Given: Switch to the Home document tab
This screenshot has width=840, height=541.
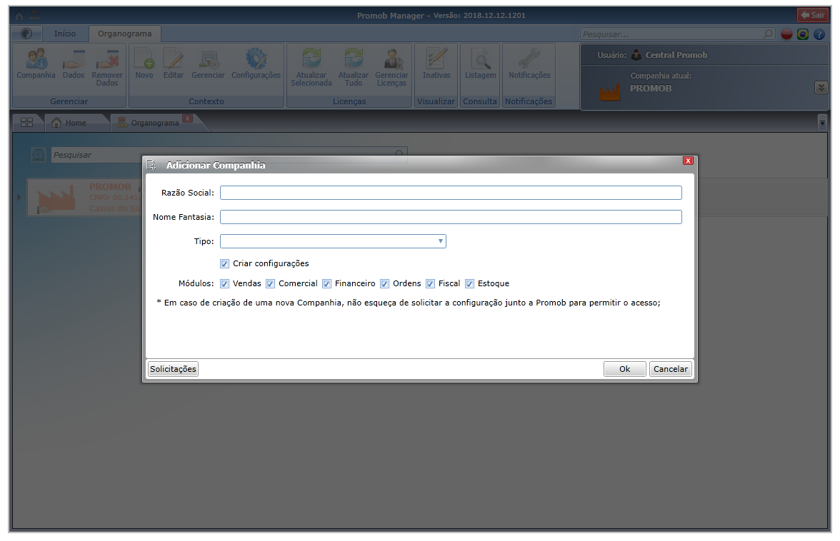Looking at the screenshot, I should point(76,123).
